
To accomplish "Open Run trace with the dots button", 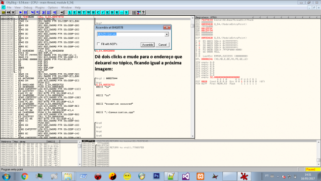I will click(x=121, y=12).
